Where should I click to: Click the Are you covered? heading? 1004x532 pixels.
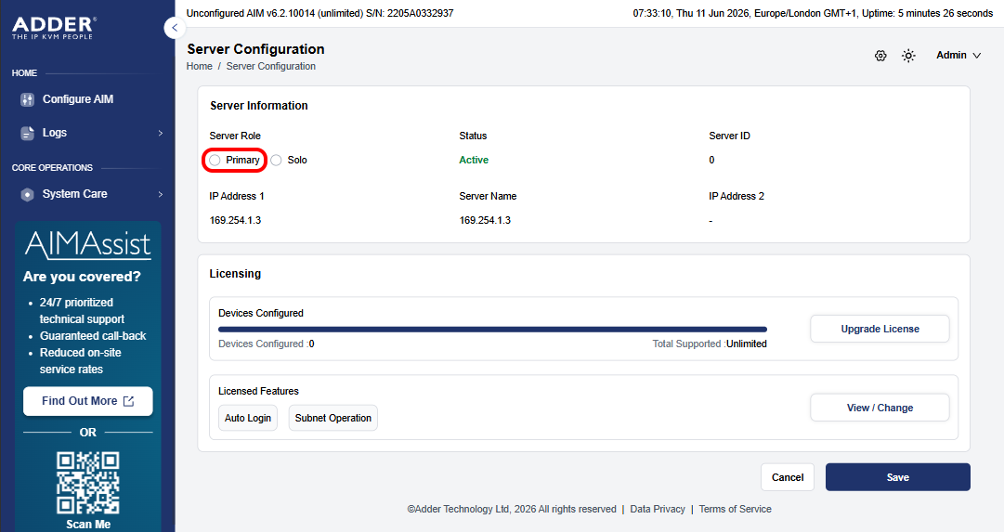[82, 277]
